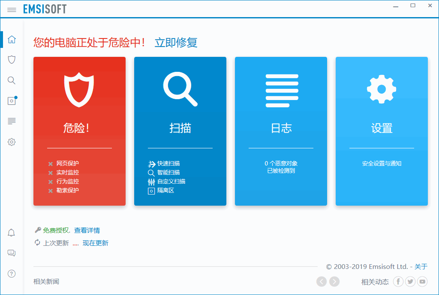Show next news item with right arrow
Image resolution: width=439 pixels, height=295 pixels.
tap(334, 281)
